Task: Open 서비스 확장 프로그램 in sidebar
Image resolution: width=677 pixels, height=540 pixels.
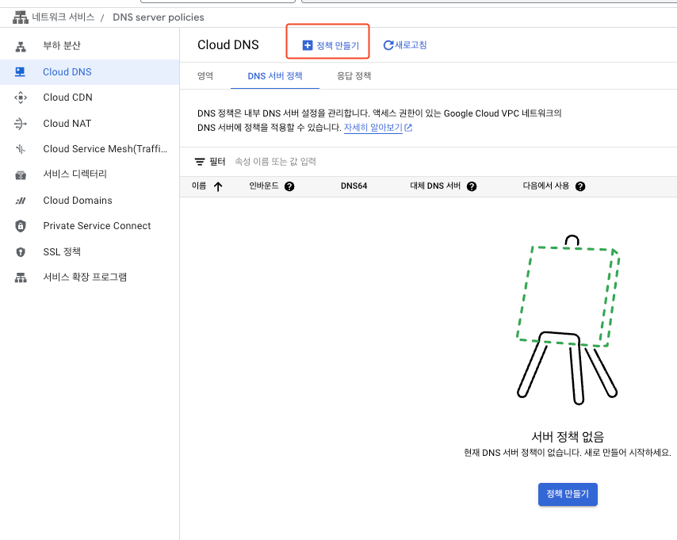Action: pyautogui.click(x=85, y=278)
